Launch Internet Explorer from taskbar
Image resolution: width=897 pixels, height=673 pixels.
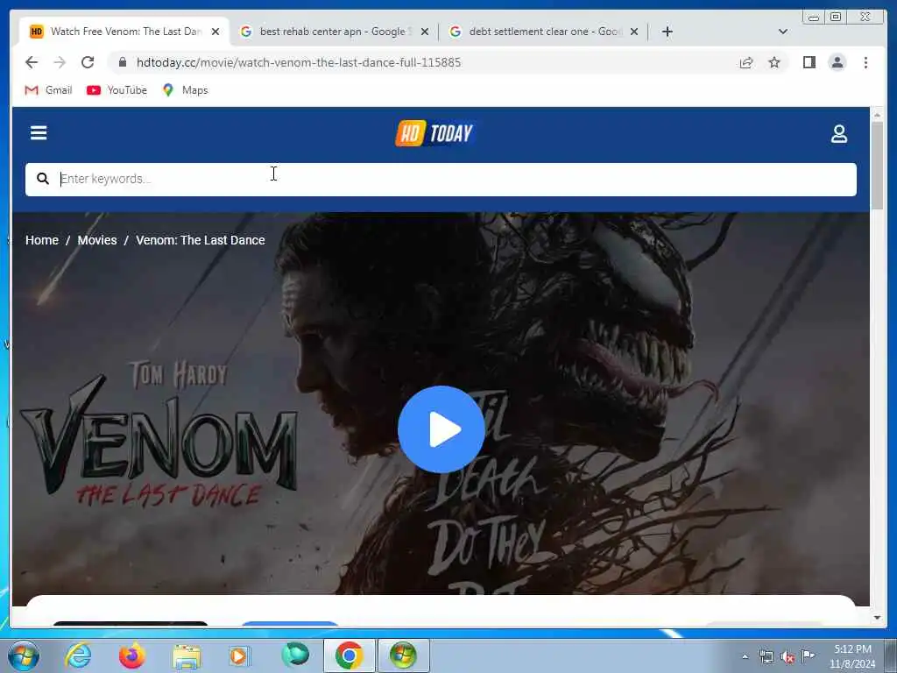tap(78, 655)
